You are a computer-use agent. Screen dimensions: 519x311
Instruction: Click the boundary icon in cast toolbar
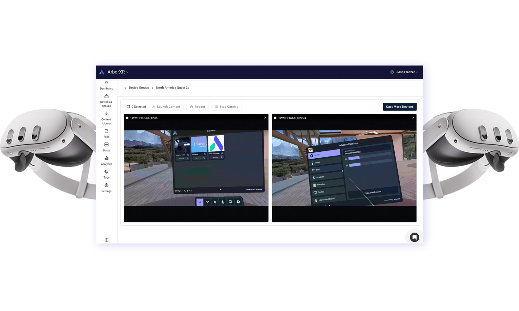222,202
